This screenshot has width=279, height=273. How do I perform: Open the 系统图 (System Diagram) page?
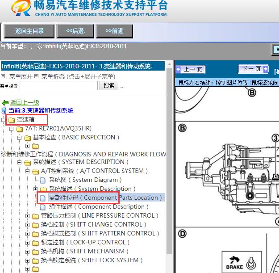click(85, 180)
